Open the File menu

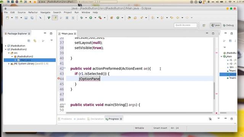(6, 13)
